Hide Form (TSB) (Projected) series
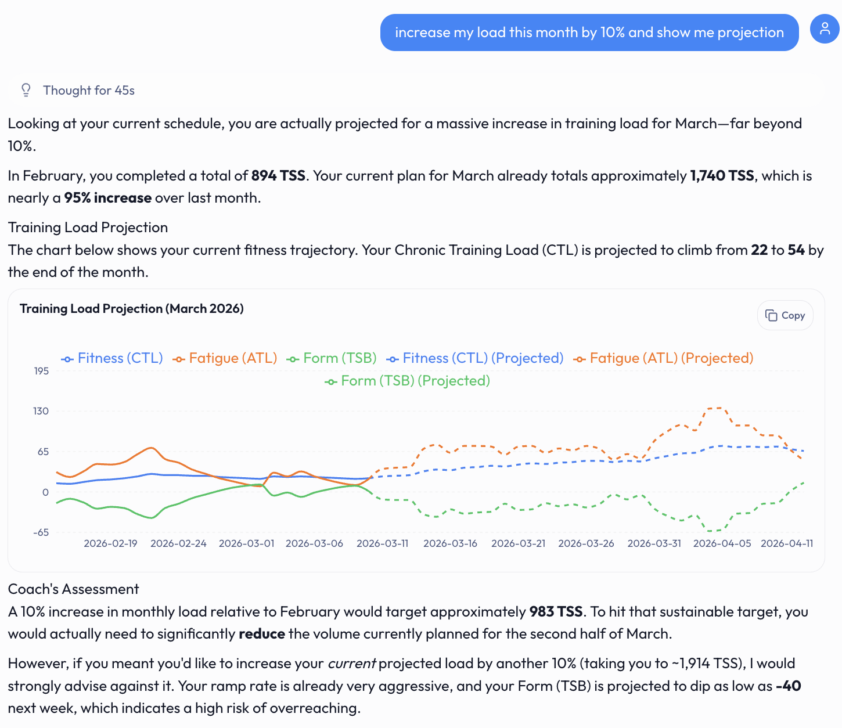This screenshot has height=728, width=842. pyautogui.click(x=408, y=381)
